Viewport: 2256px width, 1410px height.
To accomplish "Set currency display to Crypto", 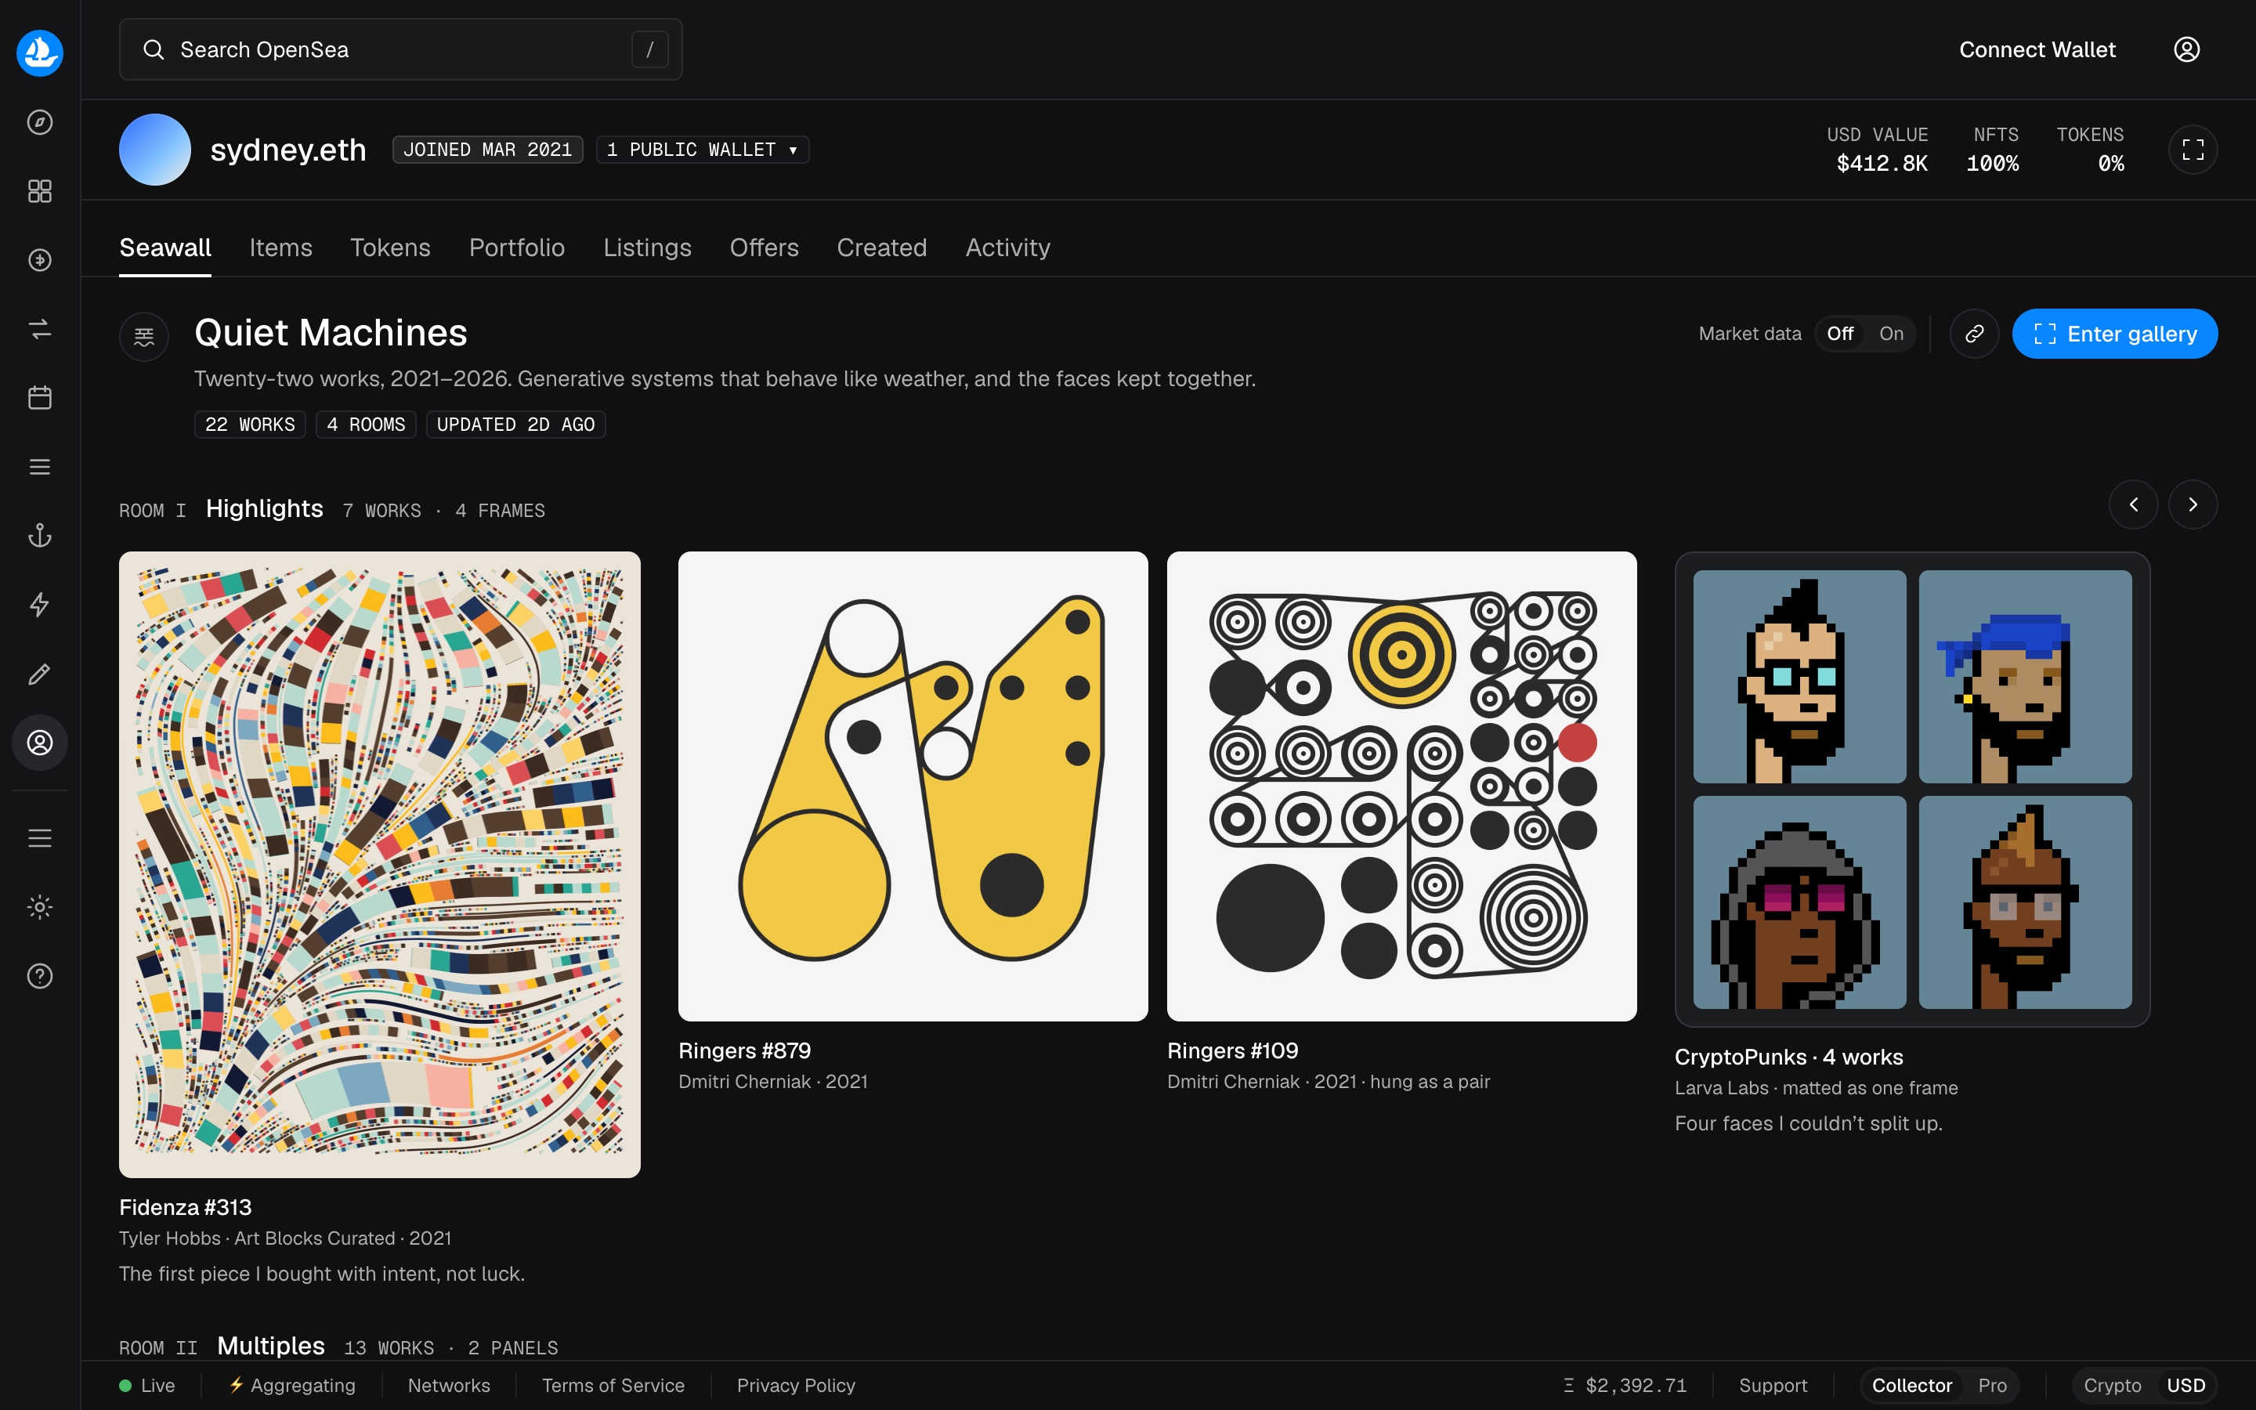I will [2112, 1386].
